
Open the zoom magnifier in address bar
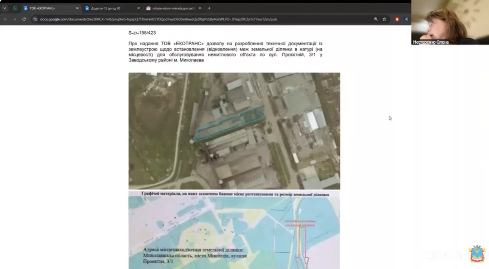point(376,19)
